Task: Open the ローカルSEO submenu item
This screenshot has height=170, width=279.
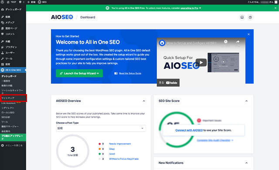Action: coord(8,112)
